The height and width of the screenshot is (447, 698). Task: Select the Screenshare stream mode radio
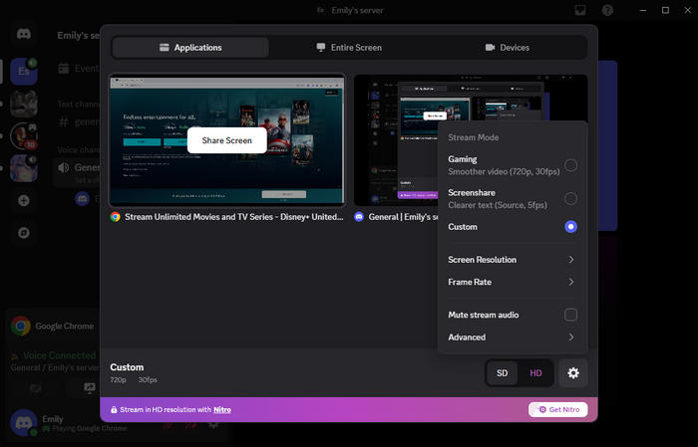pos(570,199)
